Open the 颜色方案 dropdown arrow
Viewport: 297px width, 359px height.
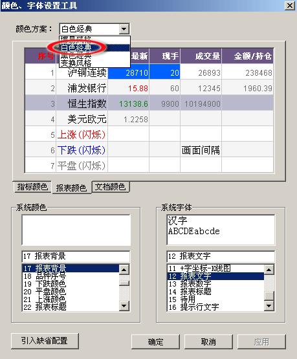[124, 29]
